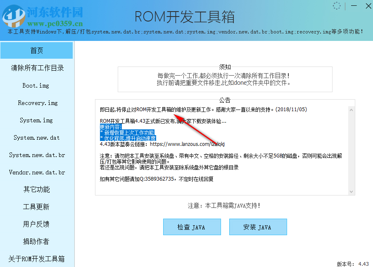Click the 安装 JAVA button

[x=258, y=226]
